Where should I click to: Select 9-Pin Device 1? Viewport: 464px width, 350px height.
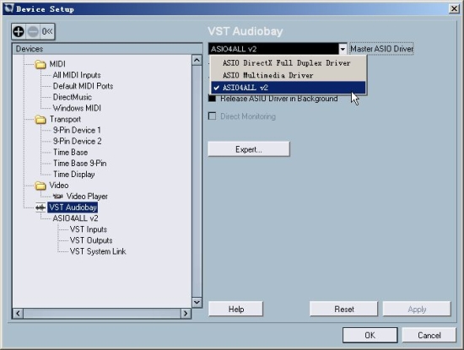77,130
